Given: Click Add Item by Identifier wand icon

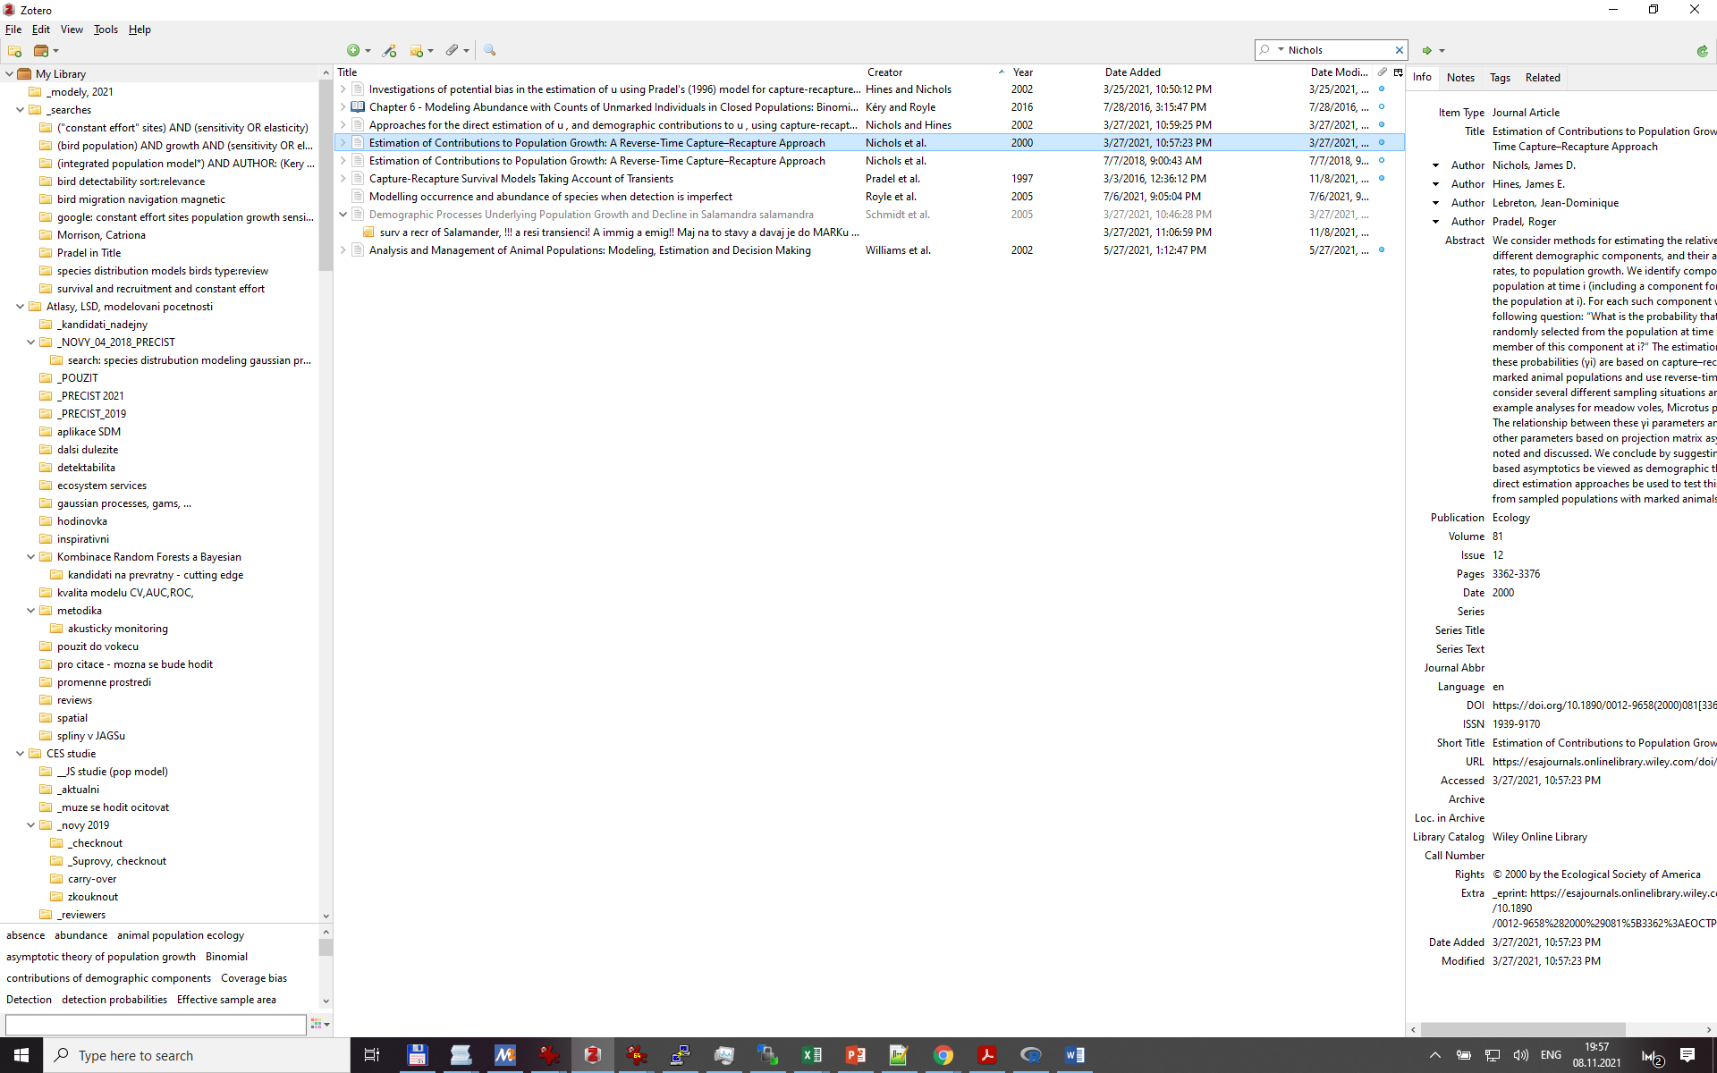Looking at the screenshot, I should pyautogui.click(x=389, y=51).
